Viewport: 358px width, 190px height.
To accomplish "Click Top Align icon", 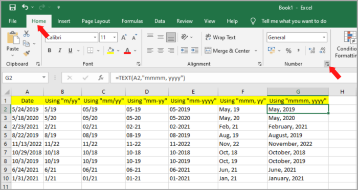I will pyautogui.click(x=150, y=36).
